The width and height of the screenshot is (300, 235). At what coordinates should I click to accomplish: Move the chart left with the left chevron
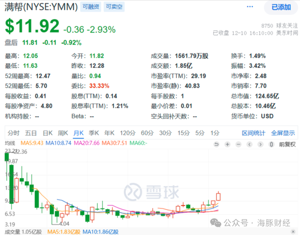pyautogui.click(x=249, y=144)
